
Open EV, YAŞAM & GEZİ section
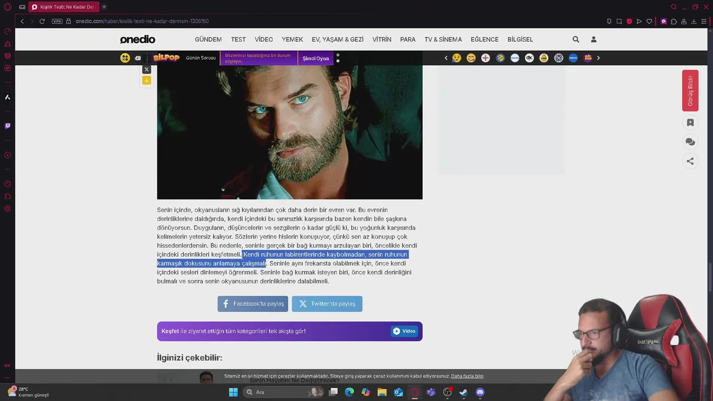[x=338, y=40]
